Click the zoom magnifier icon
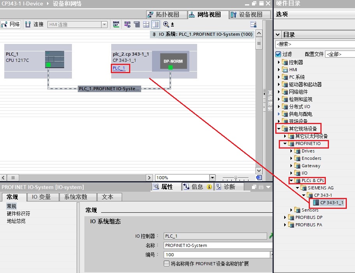 click(166, 24)
